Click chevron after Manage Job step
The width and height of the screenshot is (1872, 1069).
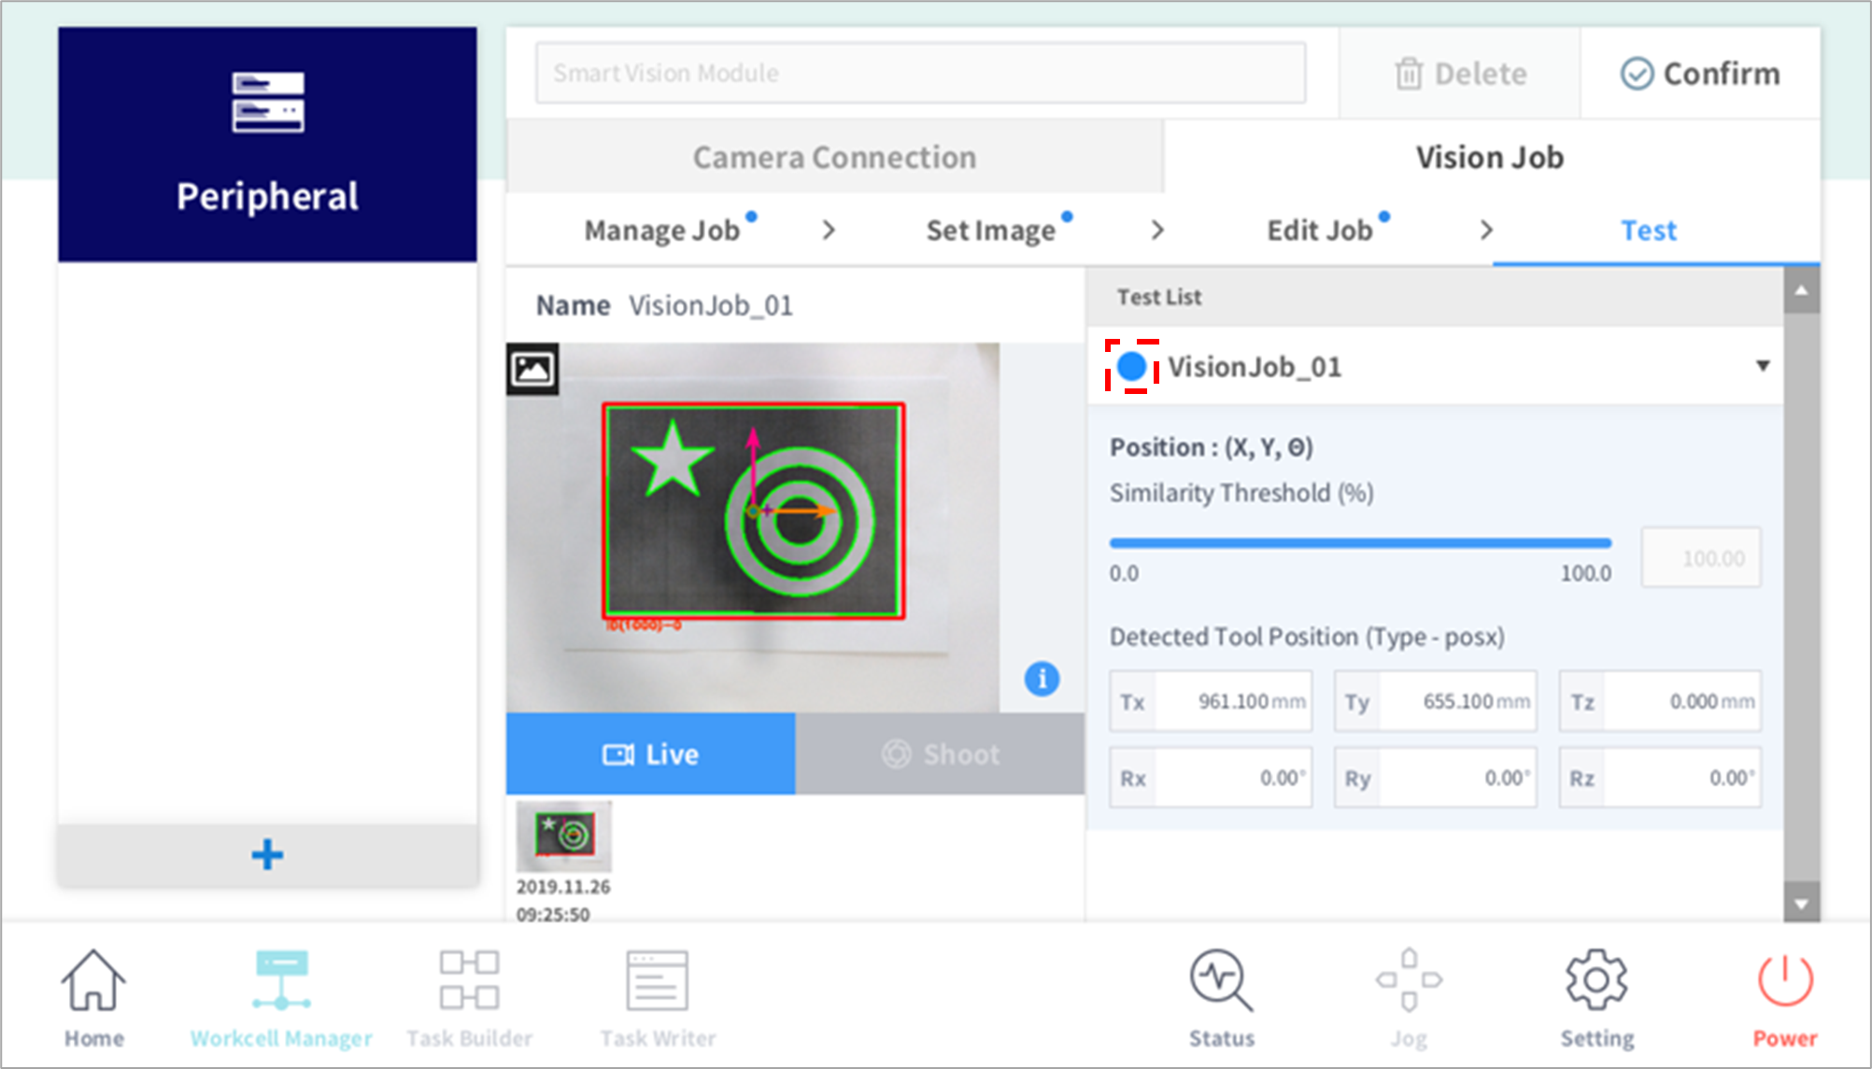point(829,231)
